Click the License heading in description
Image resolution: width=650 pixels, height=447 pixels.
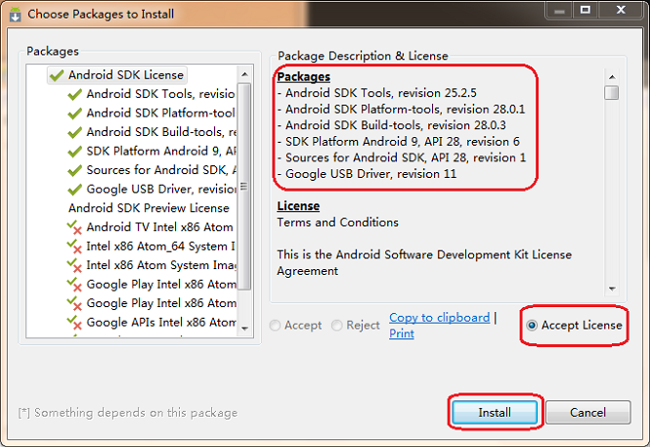pos(298,206)
